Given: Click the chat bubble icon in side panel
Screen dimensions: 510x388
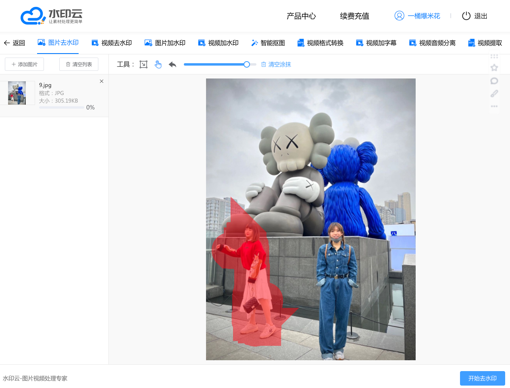Looking at the screenshot, I should (494, 81).
